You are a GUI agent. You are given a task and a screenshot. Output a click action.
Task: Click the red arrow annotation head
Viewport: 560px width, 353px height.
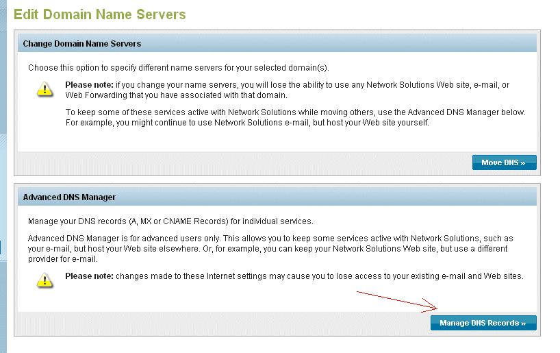click(x=430, y=306)
